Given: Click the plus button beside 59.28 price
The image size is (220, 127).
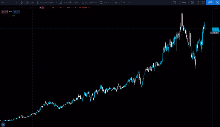Looking at the screenshot, I should point(211,33).
